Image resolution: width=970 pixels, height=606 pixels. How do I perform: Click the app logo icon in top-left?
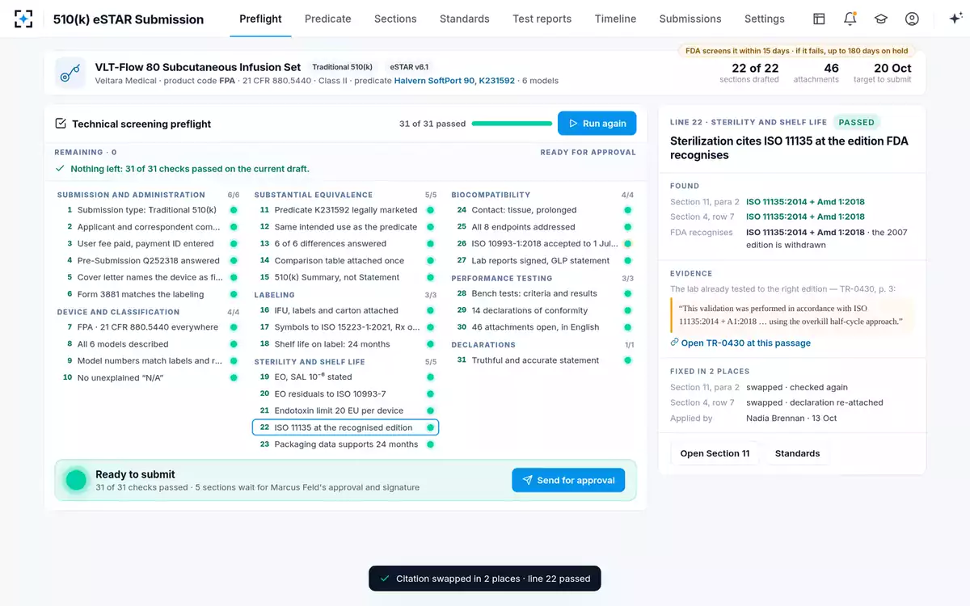[x=24, y=19]
